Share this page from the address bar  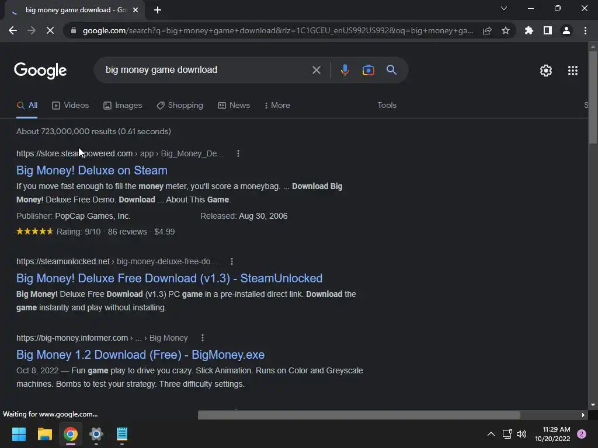(x=487, y=30)
